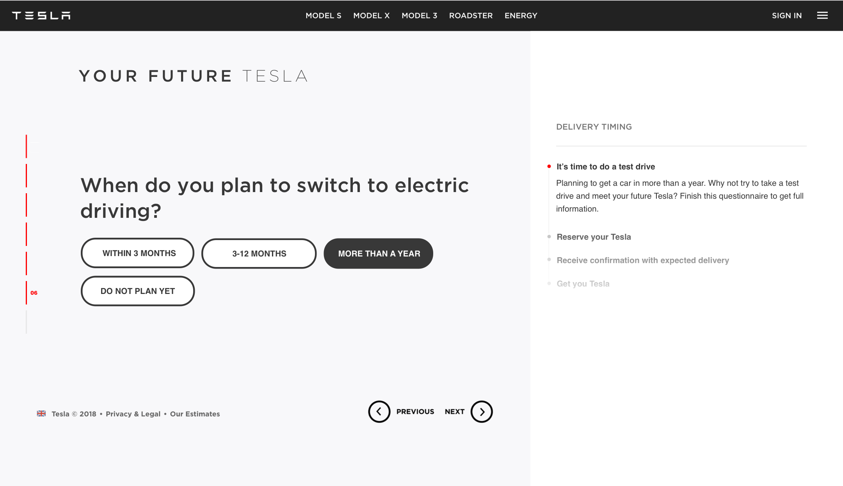The height and width of the screenshot is (486, 843).
Task: Open the Roadster nav item
Action: coord(471,16)
